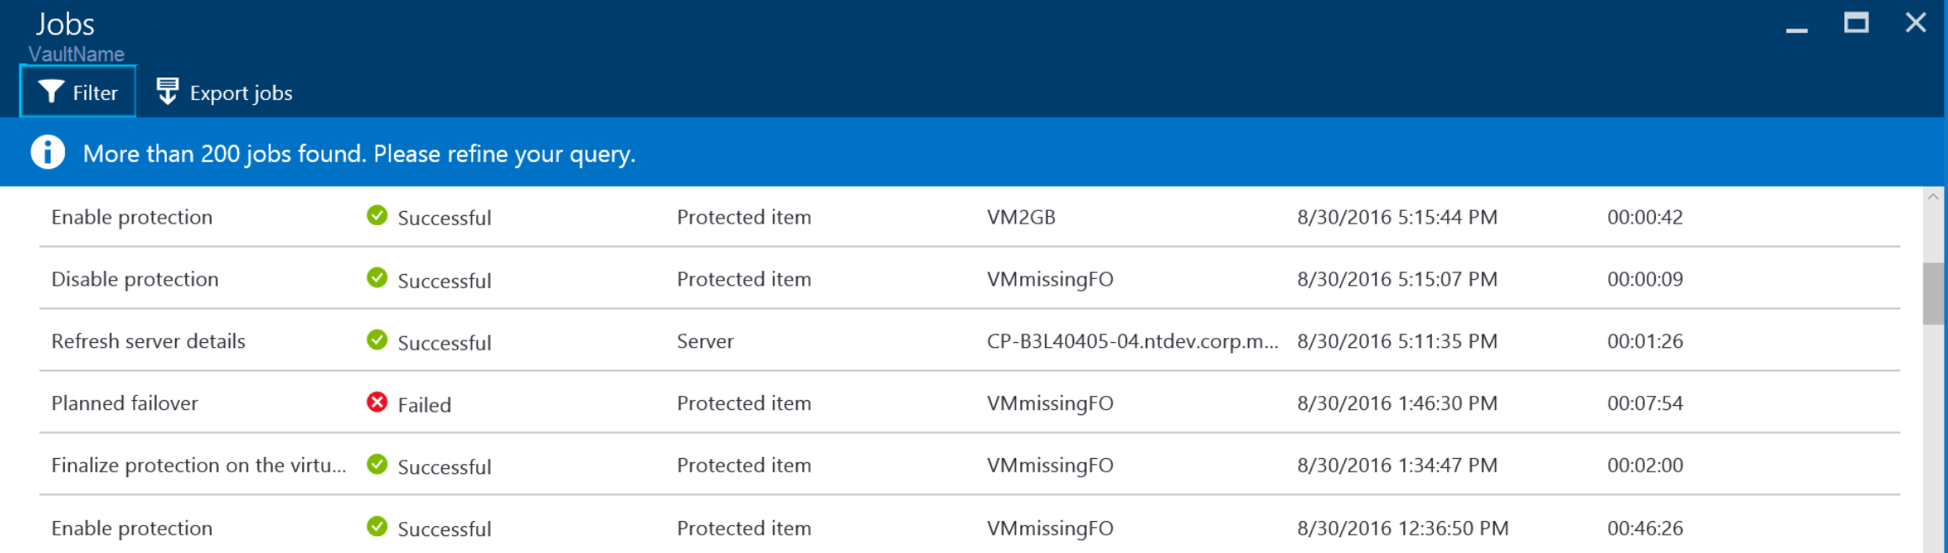Click the success icon for Enable protection VMmissingFO
The width and height of the screenshot is (1948, 553).
tap(376, 526)
